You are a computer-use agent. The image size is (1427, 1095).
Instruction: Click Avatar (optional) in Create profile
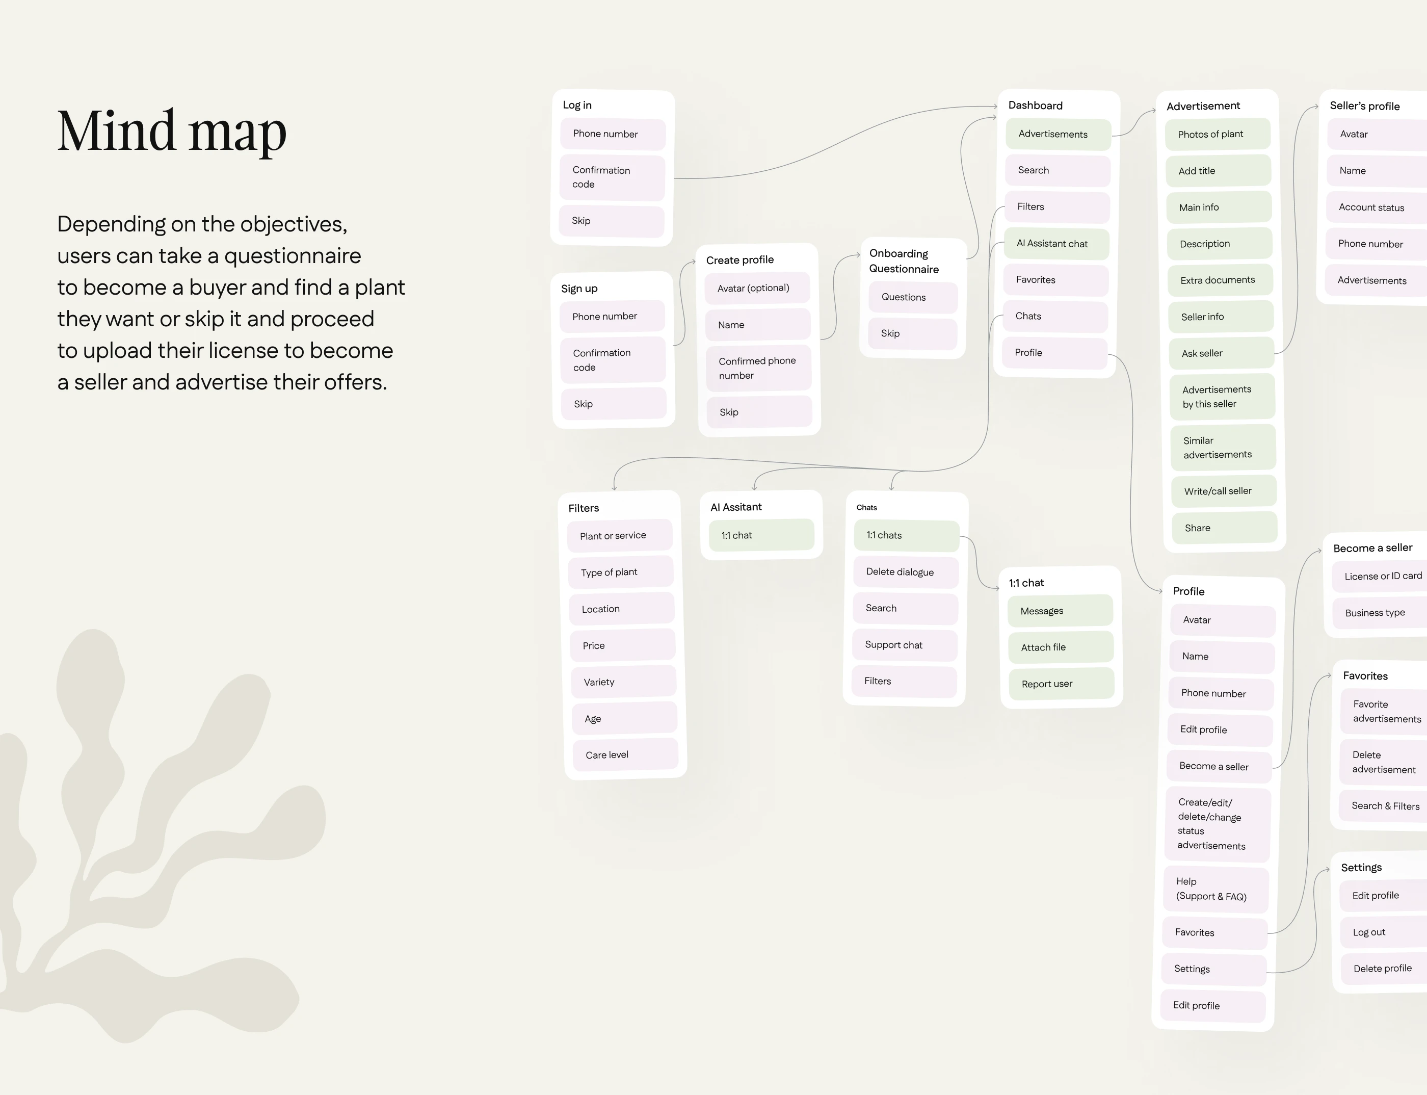click(756, 288)
